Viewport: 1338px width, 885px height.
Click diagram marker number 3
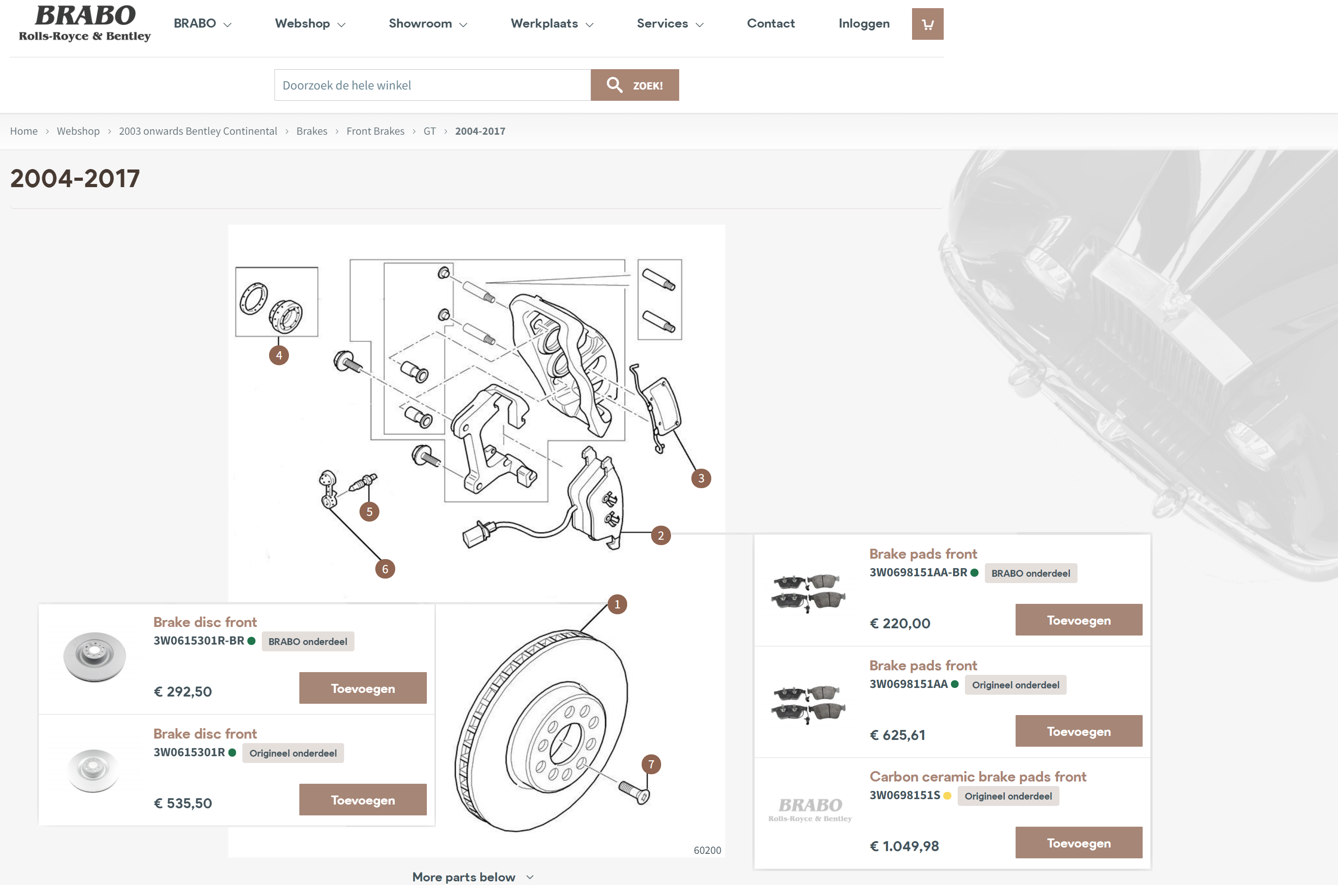tap(700, 478)
